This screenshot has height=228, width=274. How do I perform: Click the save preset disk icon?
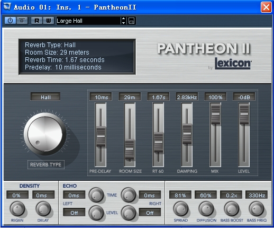click(131, 21)
